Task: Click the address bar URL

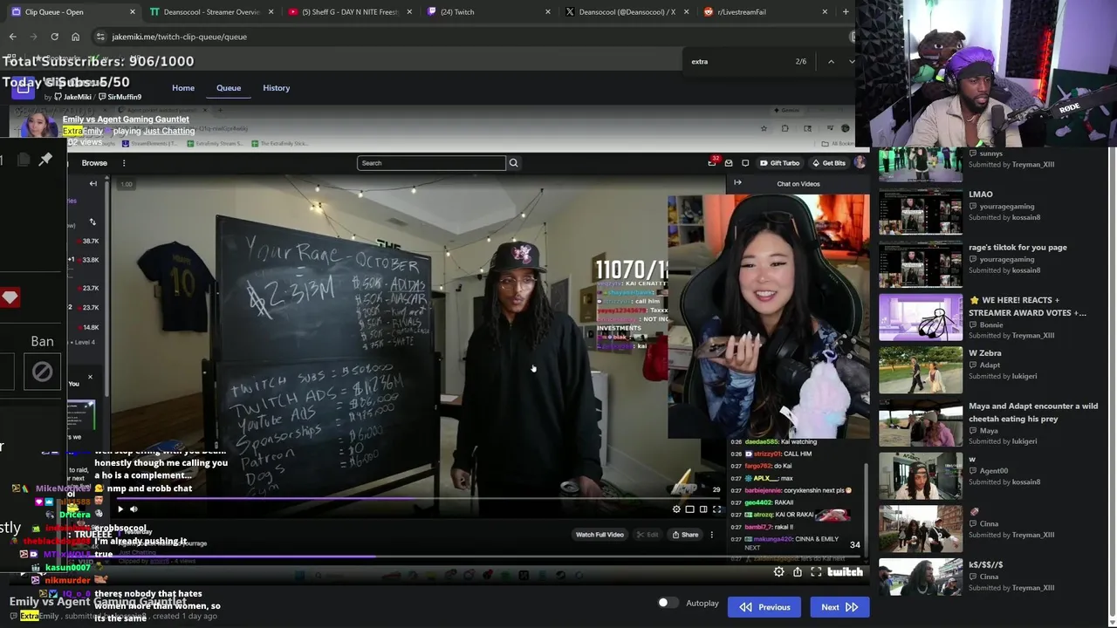Action: pyautogui.click(x=179, y=37)
